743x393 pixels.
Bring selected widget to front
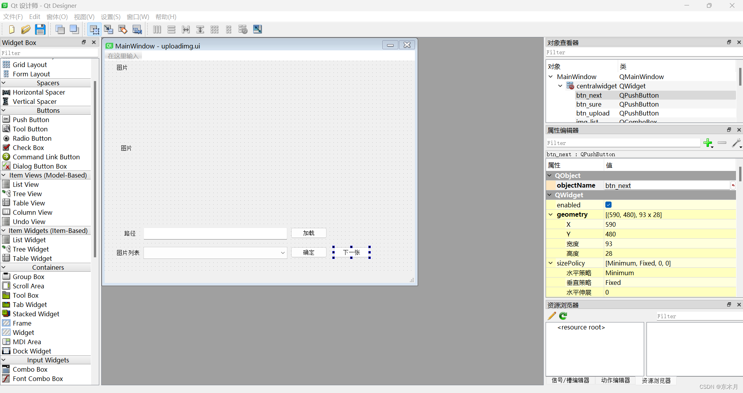tap(74, 29)
